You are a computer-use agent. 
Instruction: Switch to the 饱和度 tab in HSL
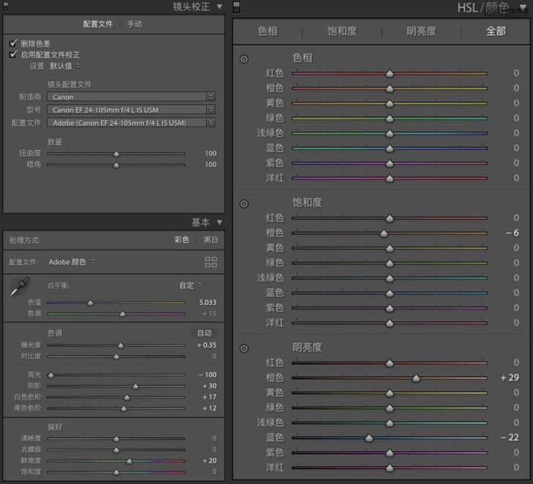pyautogui.click(x=342, y=31)
